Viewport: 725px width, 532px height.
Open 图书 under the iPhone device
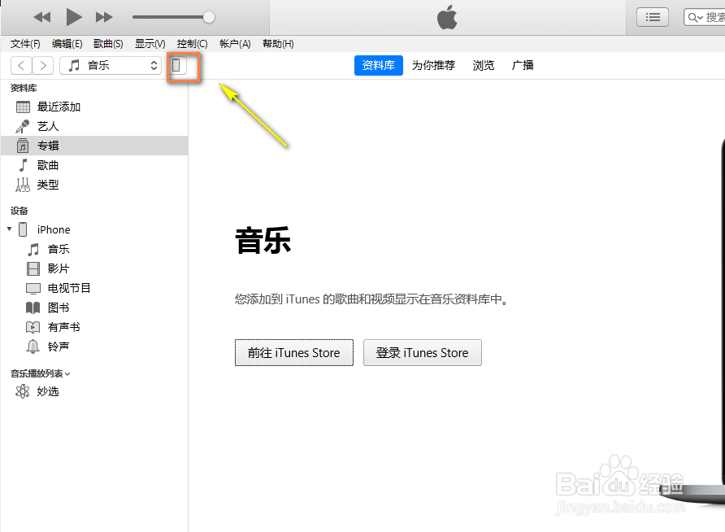94,307
